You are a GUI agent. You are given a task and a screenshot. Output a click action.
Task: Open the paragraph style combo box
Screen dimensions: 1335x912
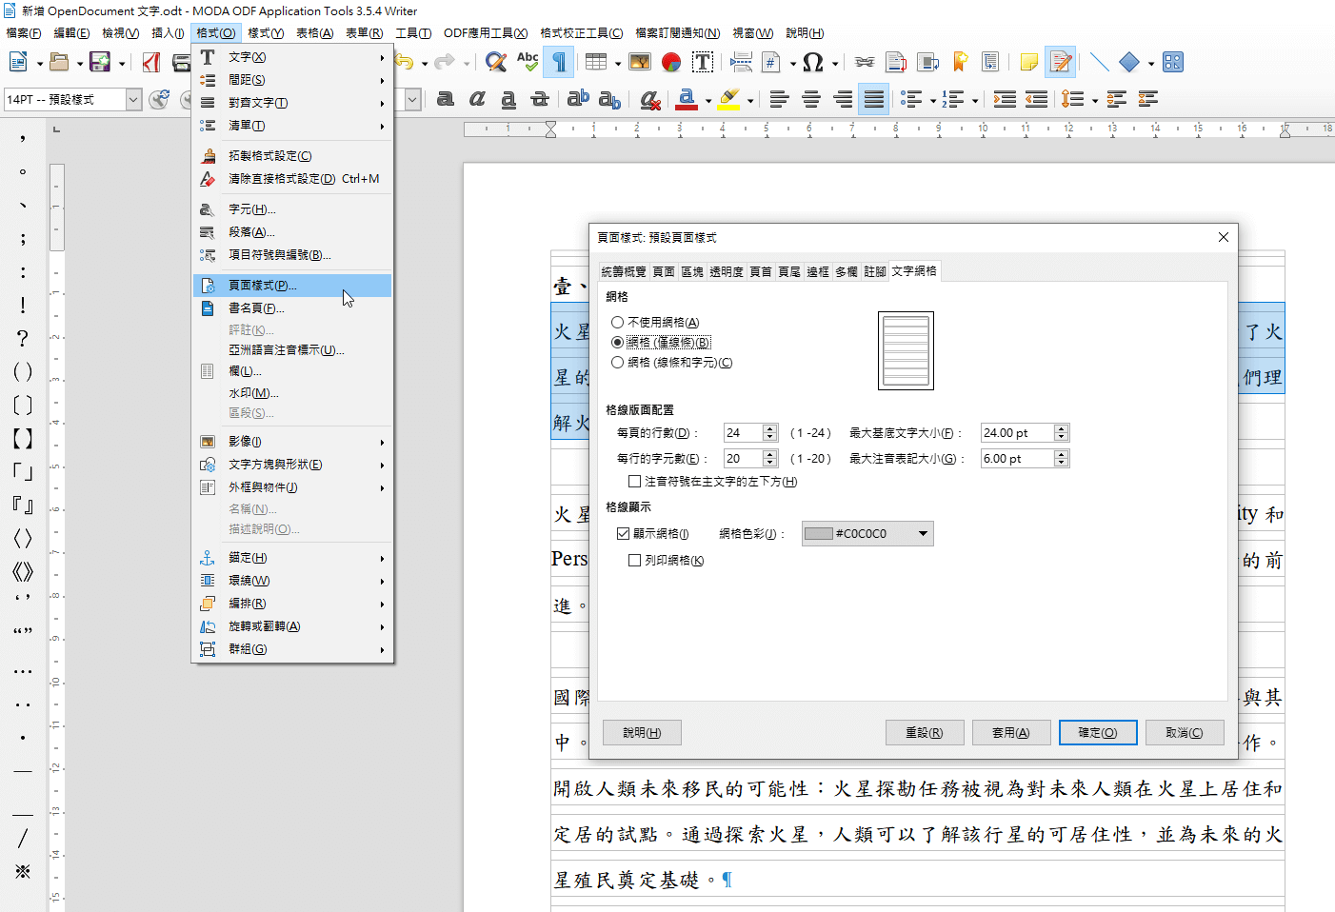click(132, 99)
